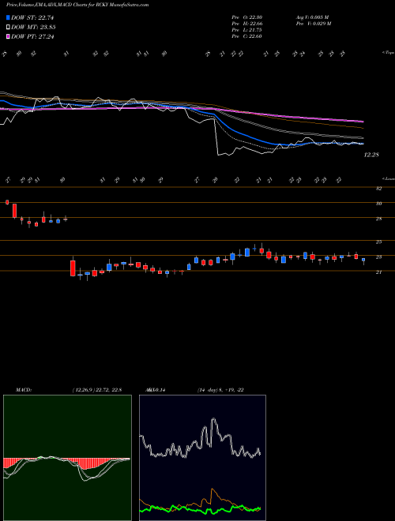Click the 32 price axis label
The height and width of the screenshot is (521, 395).
(378, 189)
